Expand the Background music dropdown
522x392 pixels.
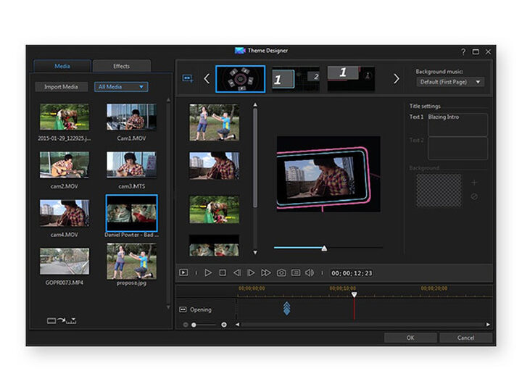[x=449, y=82]
